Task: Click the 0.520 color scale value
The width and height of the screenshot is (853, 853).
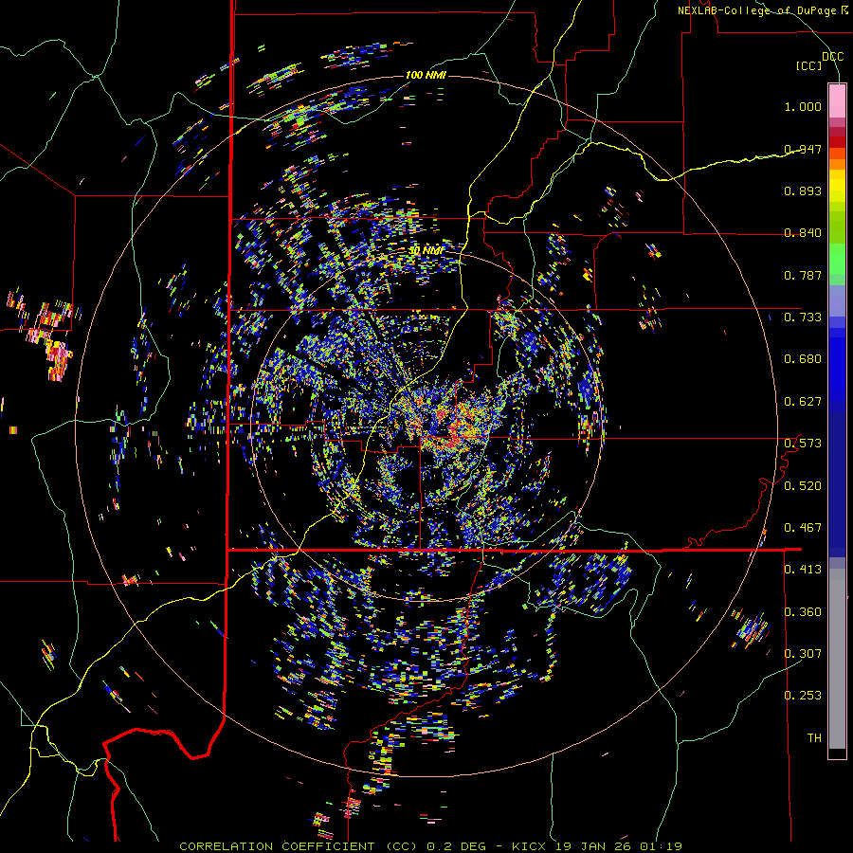Action: [x=803, y=484]
